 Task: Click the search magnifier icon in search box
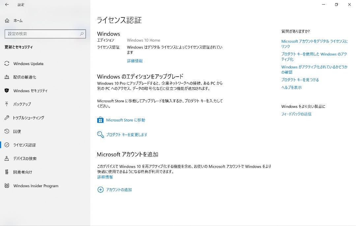pyautogui.click(x=82, y=34)
